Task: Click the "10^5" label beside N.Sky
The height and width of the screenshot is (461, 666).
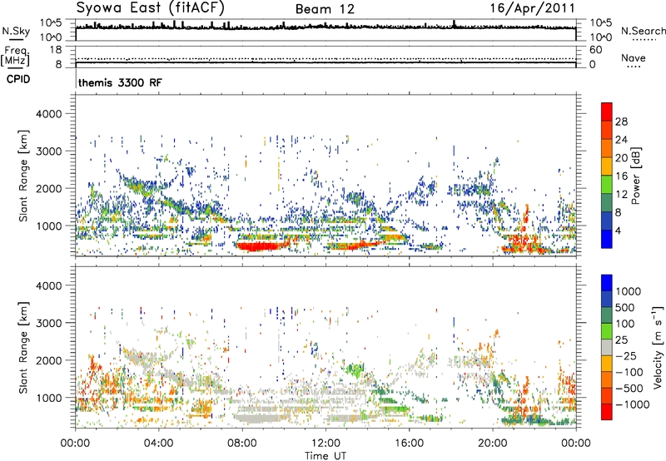Action: 51,22
